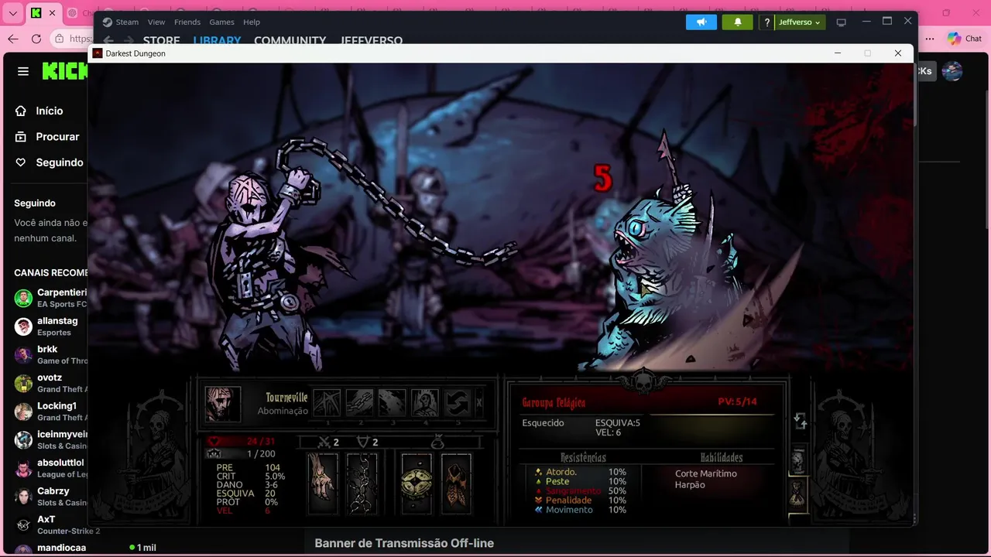Open the Friends menu in Steam
The width and height of the screenshot is (991, 557).
187,22
